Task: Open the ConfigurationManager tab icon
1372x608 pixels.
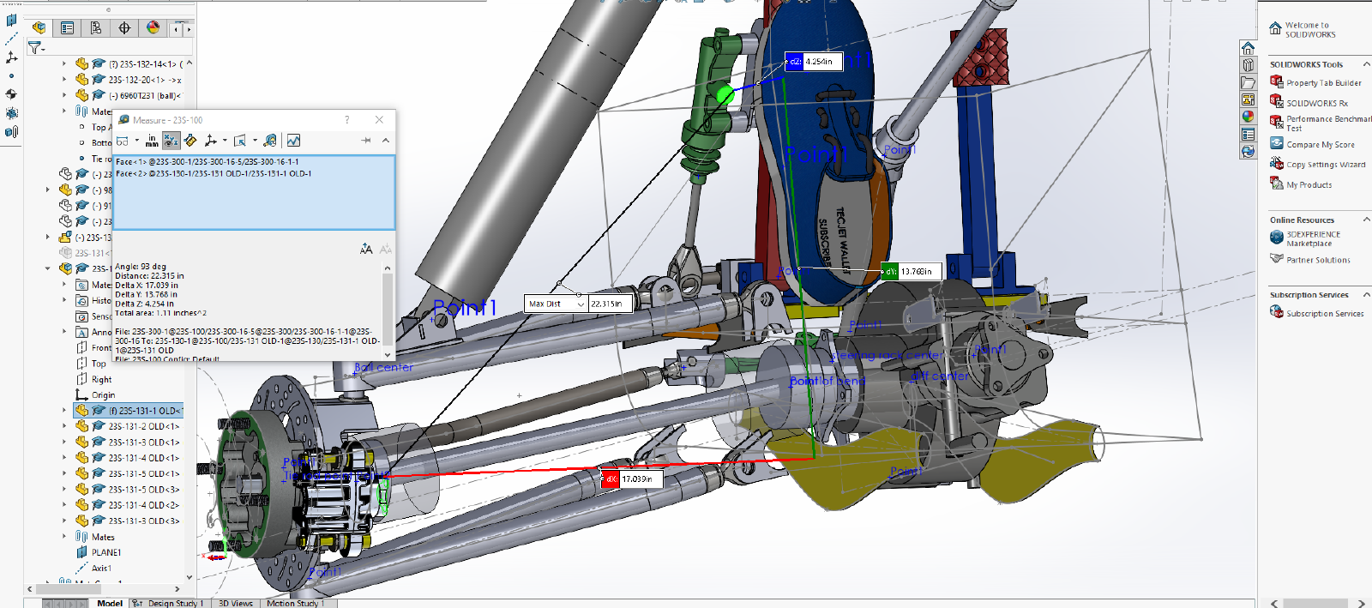Action: (96, 28)
